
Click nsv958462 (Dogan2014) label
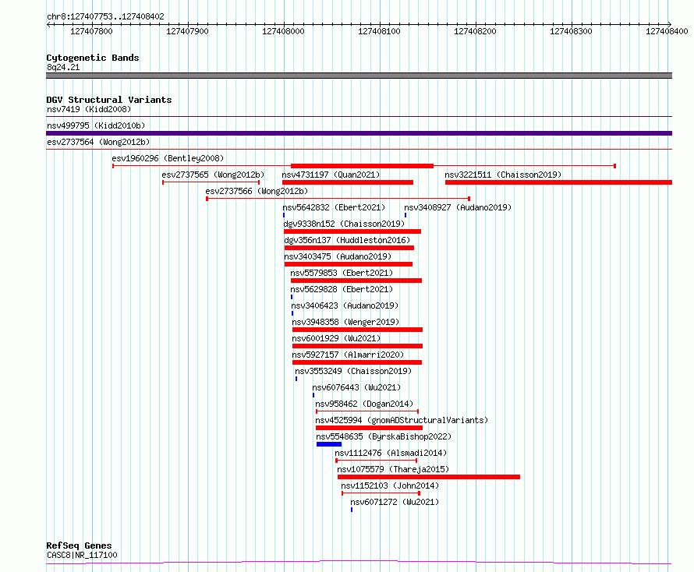(364, 404)
